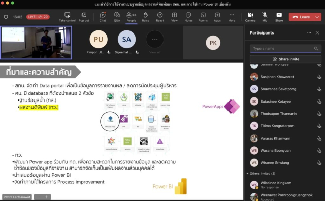This screenshot has height=201, width=325.
Task: Open the Apps menu
Action: click(217, 17)
